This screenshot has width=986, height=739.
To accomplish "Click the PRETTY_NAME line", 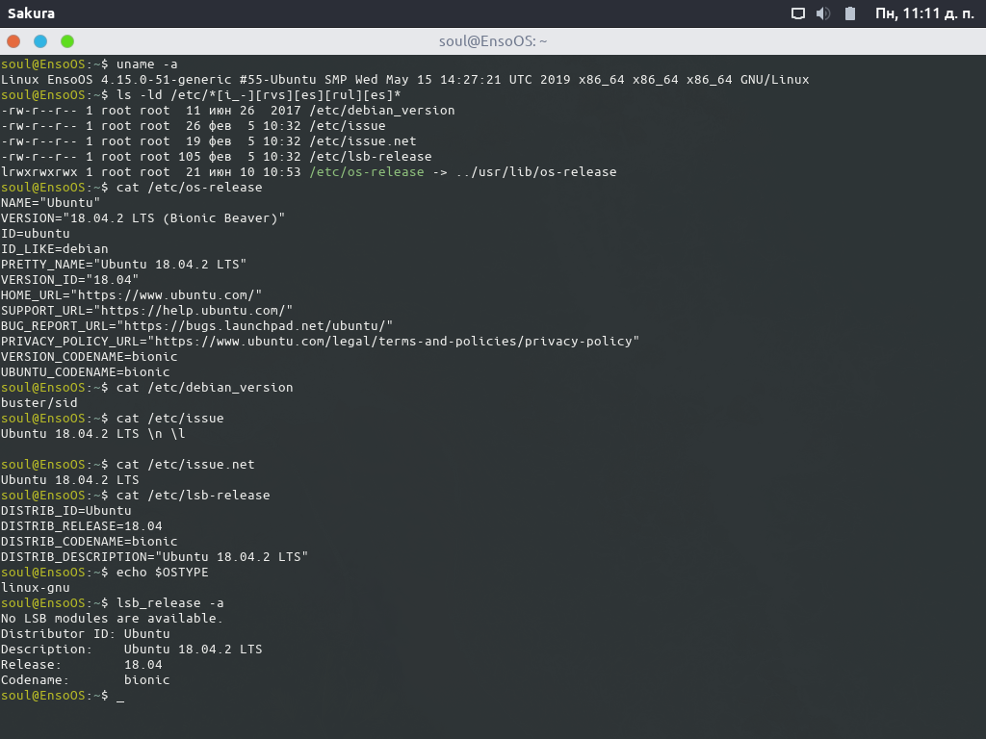I will (x=123, y=265).
